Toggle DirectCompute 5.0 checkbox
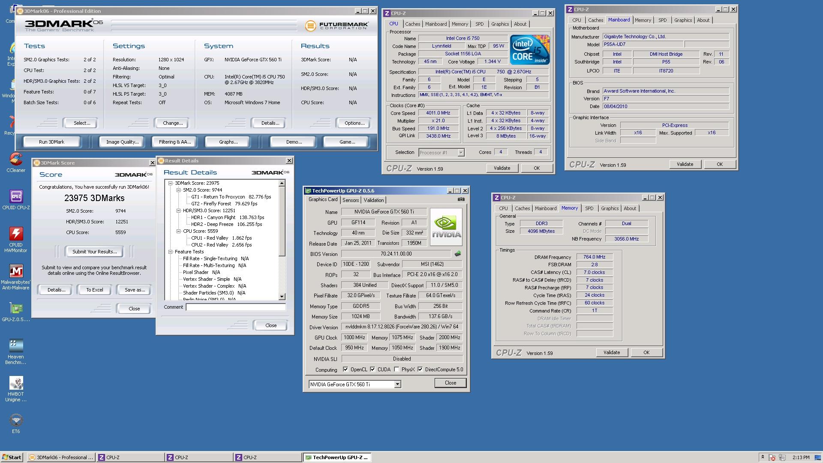The width and height of the screenshot is (823, 463). [x=420, y=370]
